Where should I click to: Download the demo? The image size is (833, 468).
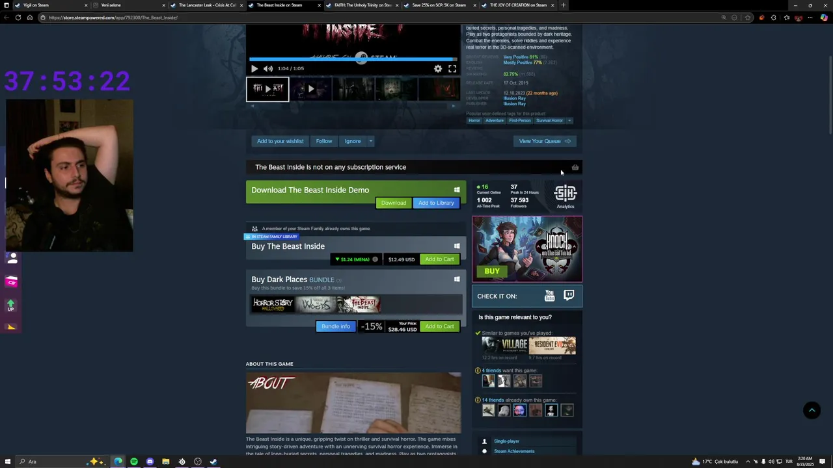click(393, 203)
